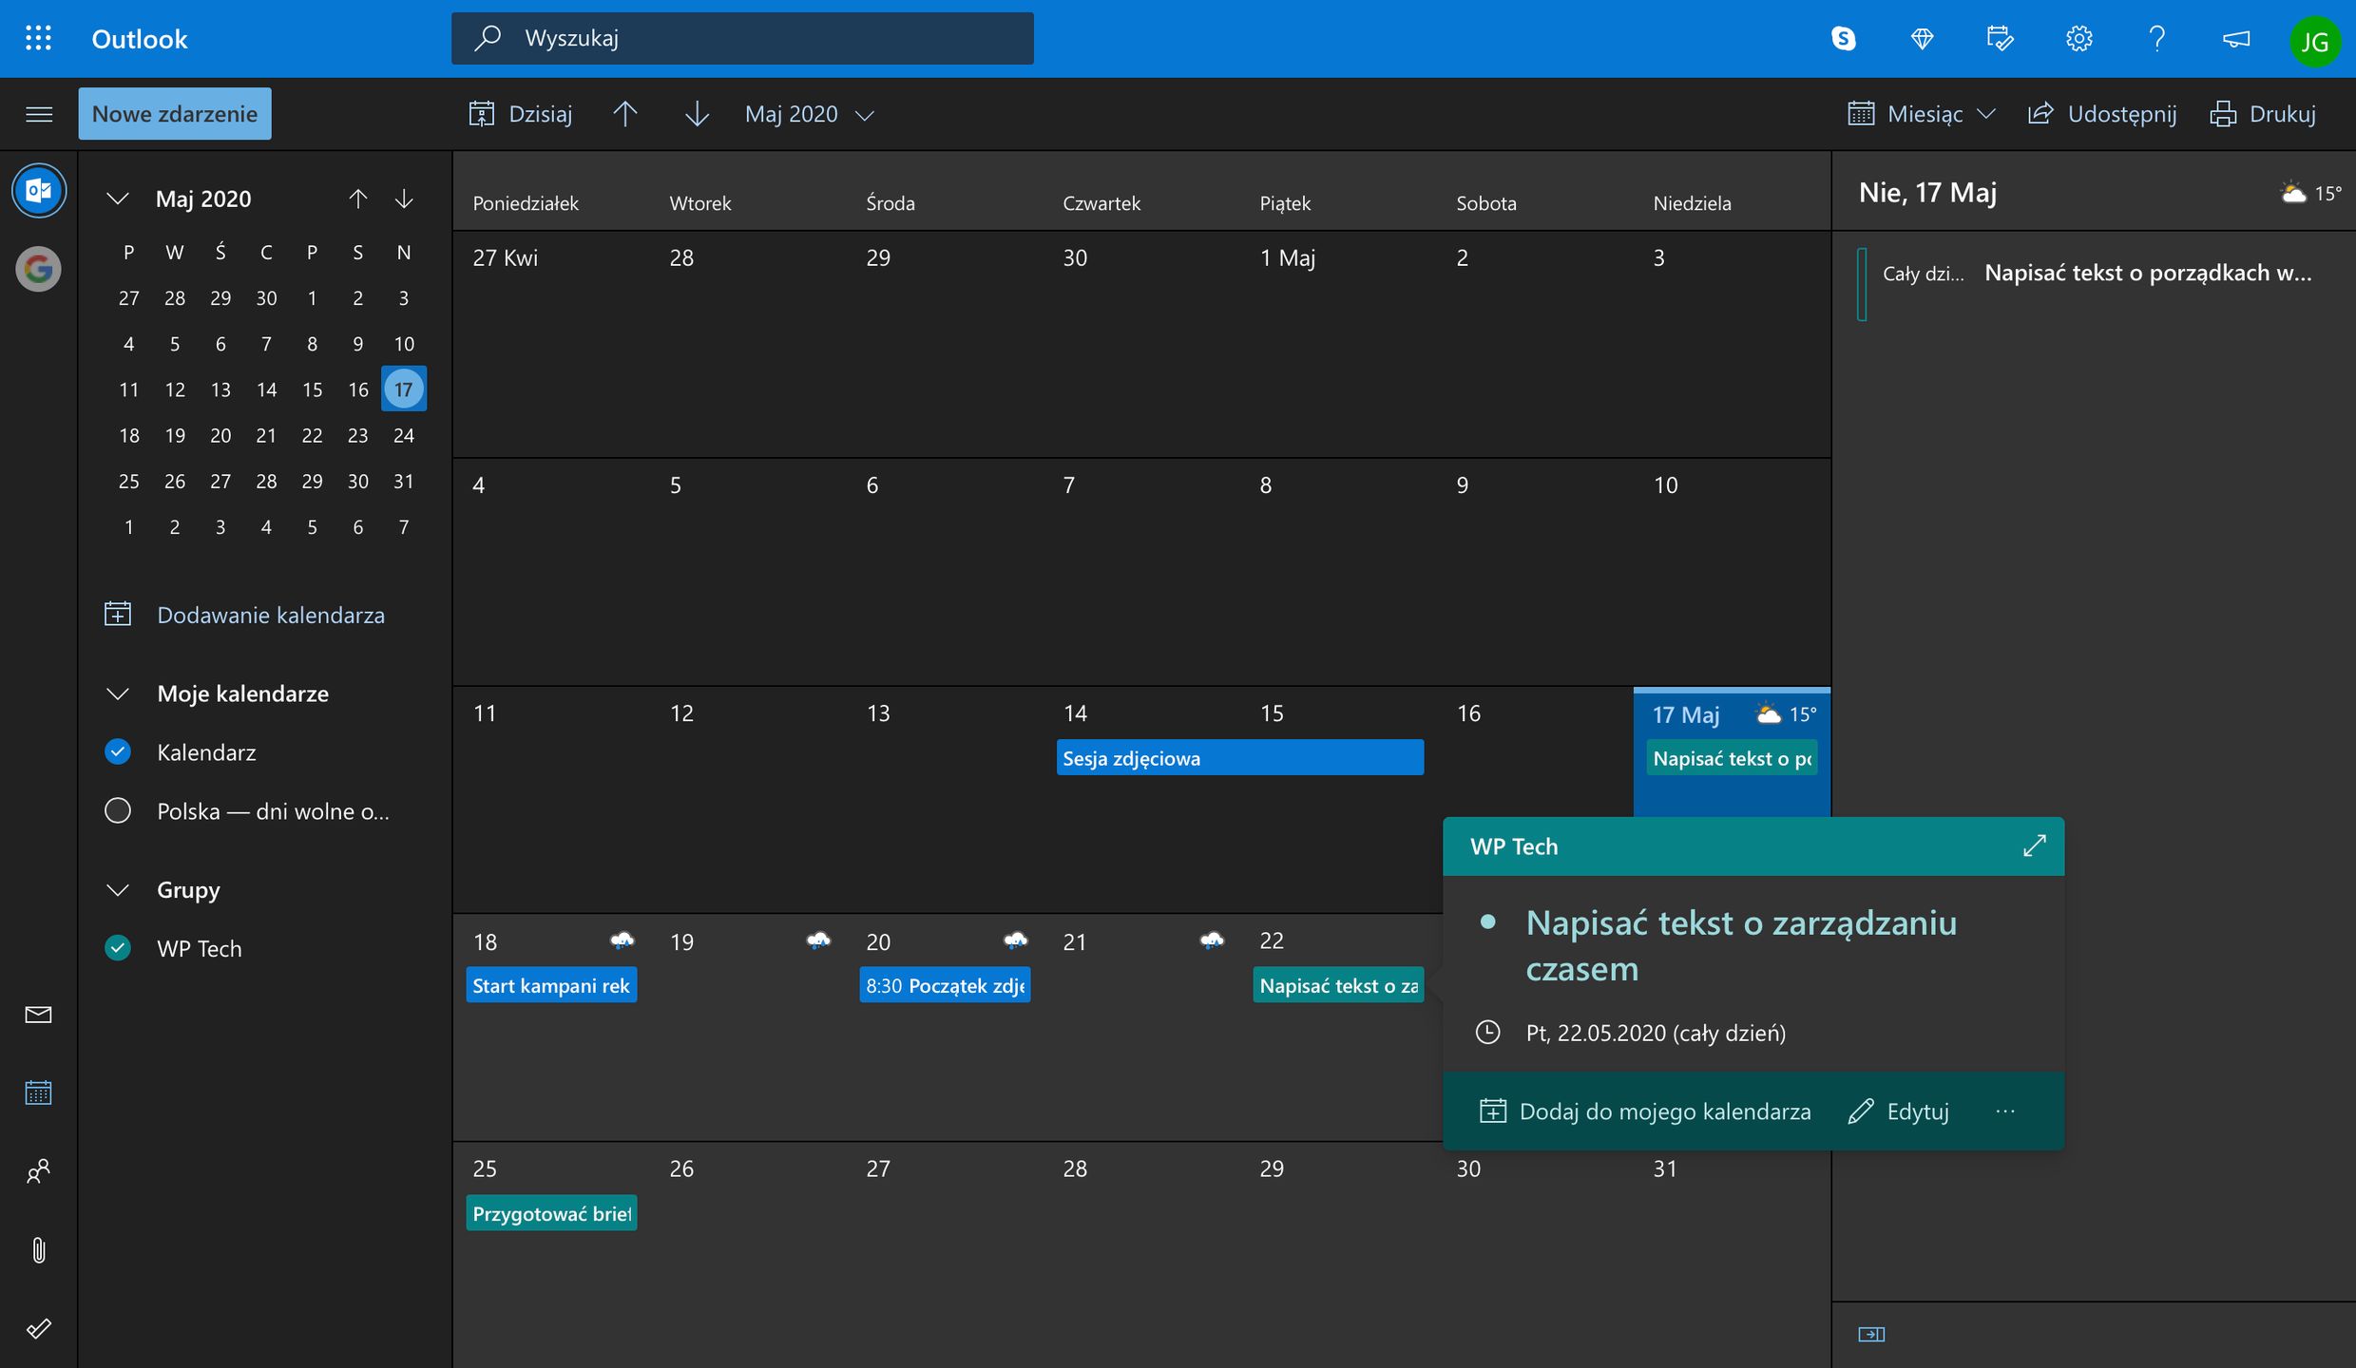This screenshot has height=1368, width=2356.
Task: Click Edytuj in event popup
Action: click(x=1899, y=1111)
